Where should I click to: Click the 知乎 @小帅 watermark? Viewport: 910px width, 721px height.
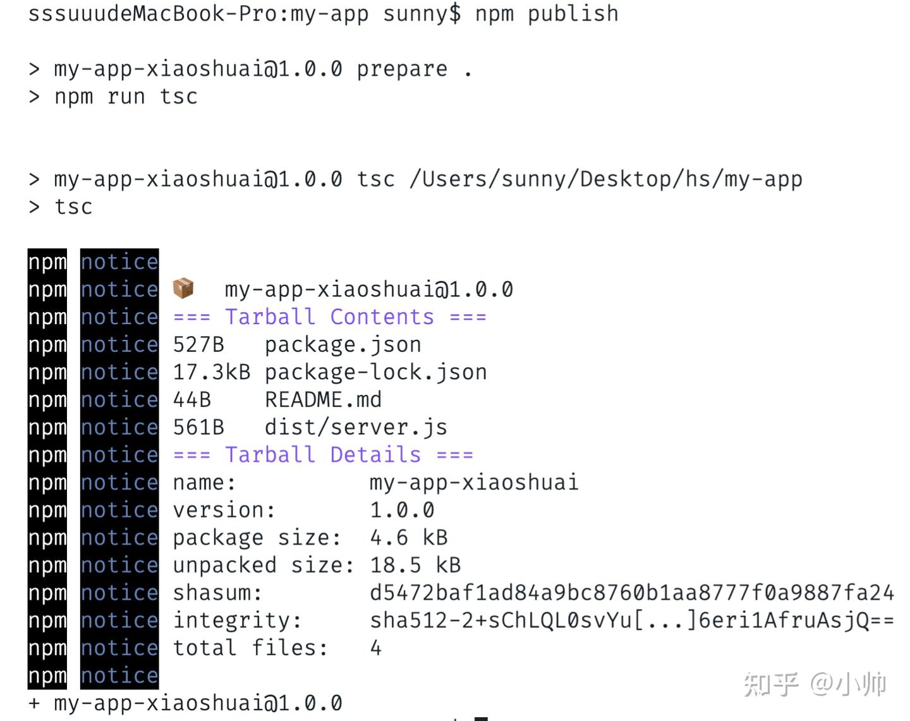coord(815,682)
